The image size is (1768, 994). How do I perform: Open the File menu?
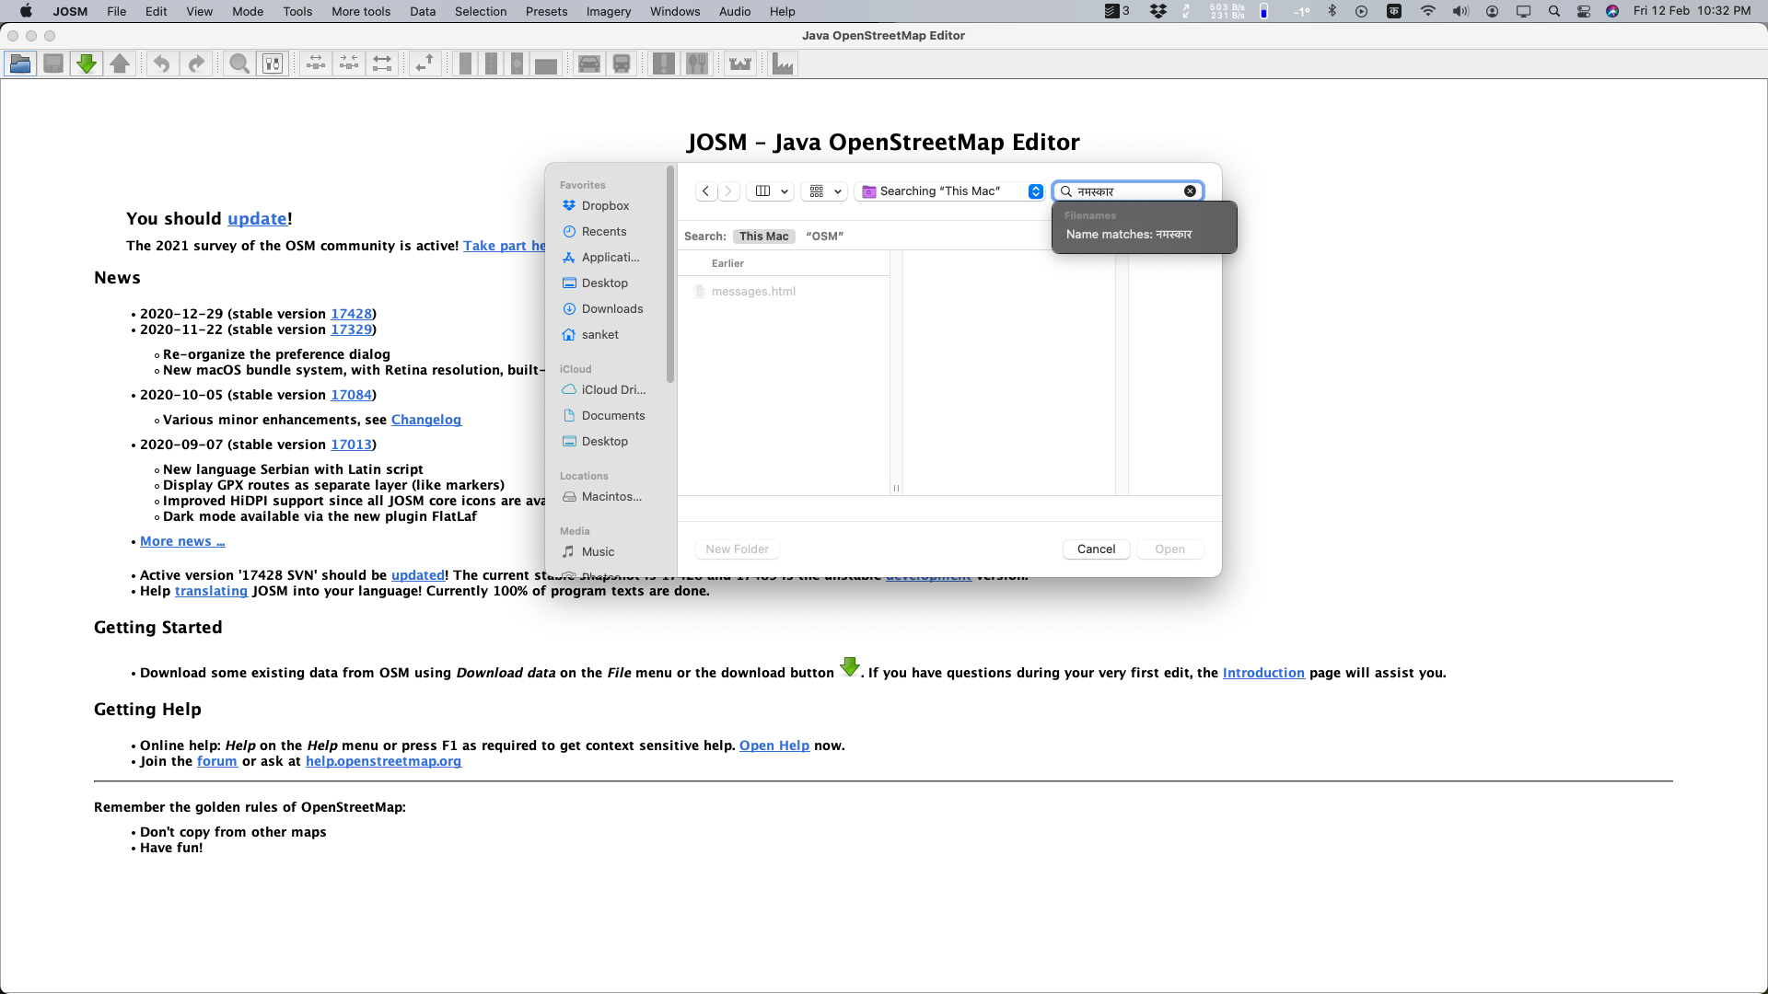(x=117, y=11)
